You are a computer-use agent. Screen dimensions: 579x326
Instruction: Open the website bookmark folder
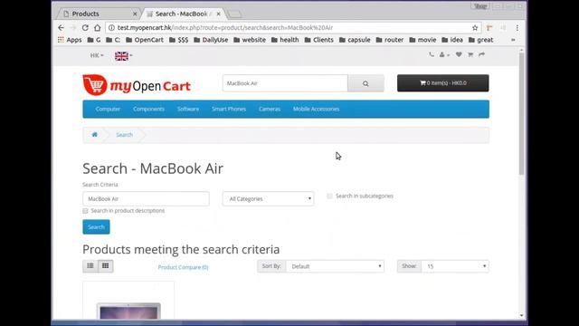coord(250,40)
